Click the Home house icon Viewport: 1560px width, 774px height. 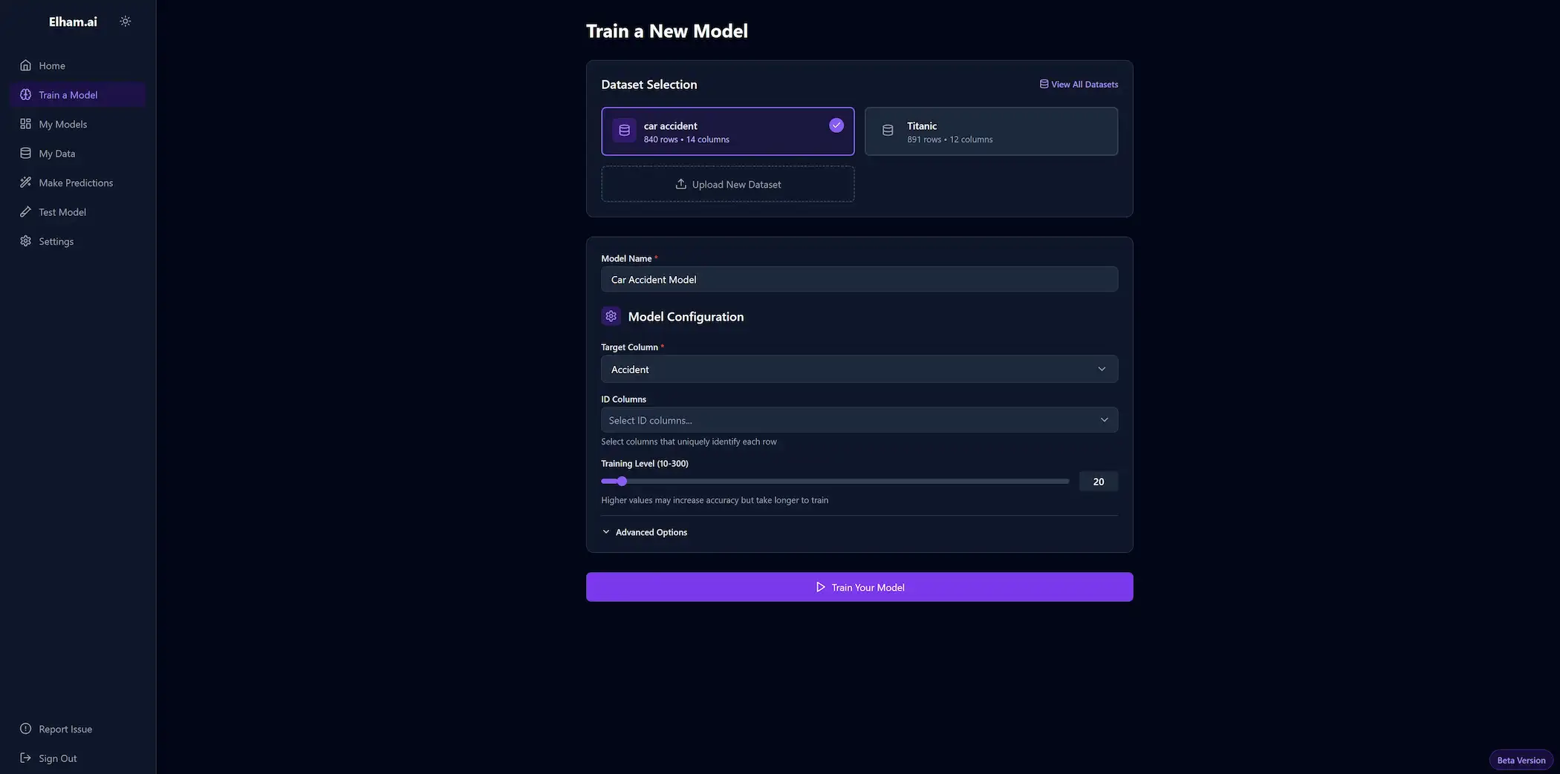click(x=26, y=65)
